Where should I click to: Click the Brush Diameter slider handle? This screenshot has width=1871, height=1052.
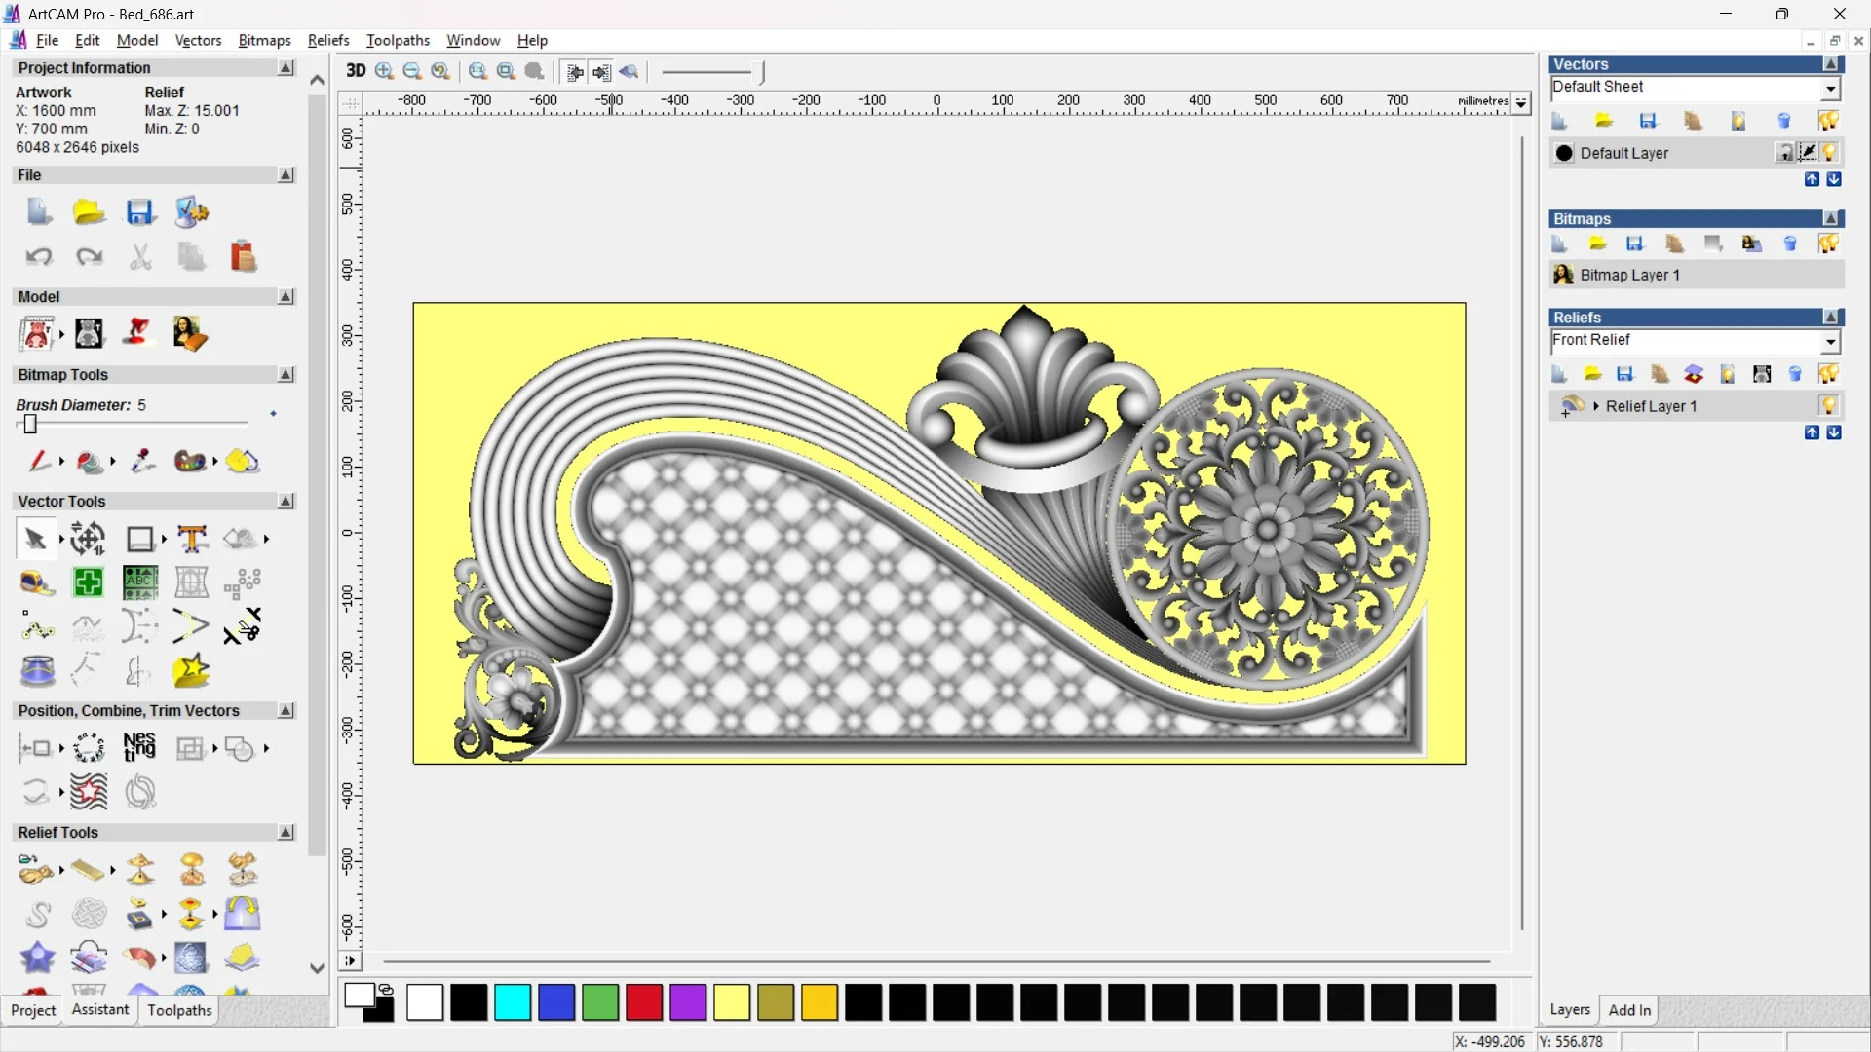(30, 424)
